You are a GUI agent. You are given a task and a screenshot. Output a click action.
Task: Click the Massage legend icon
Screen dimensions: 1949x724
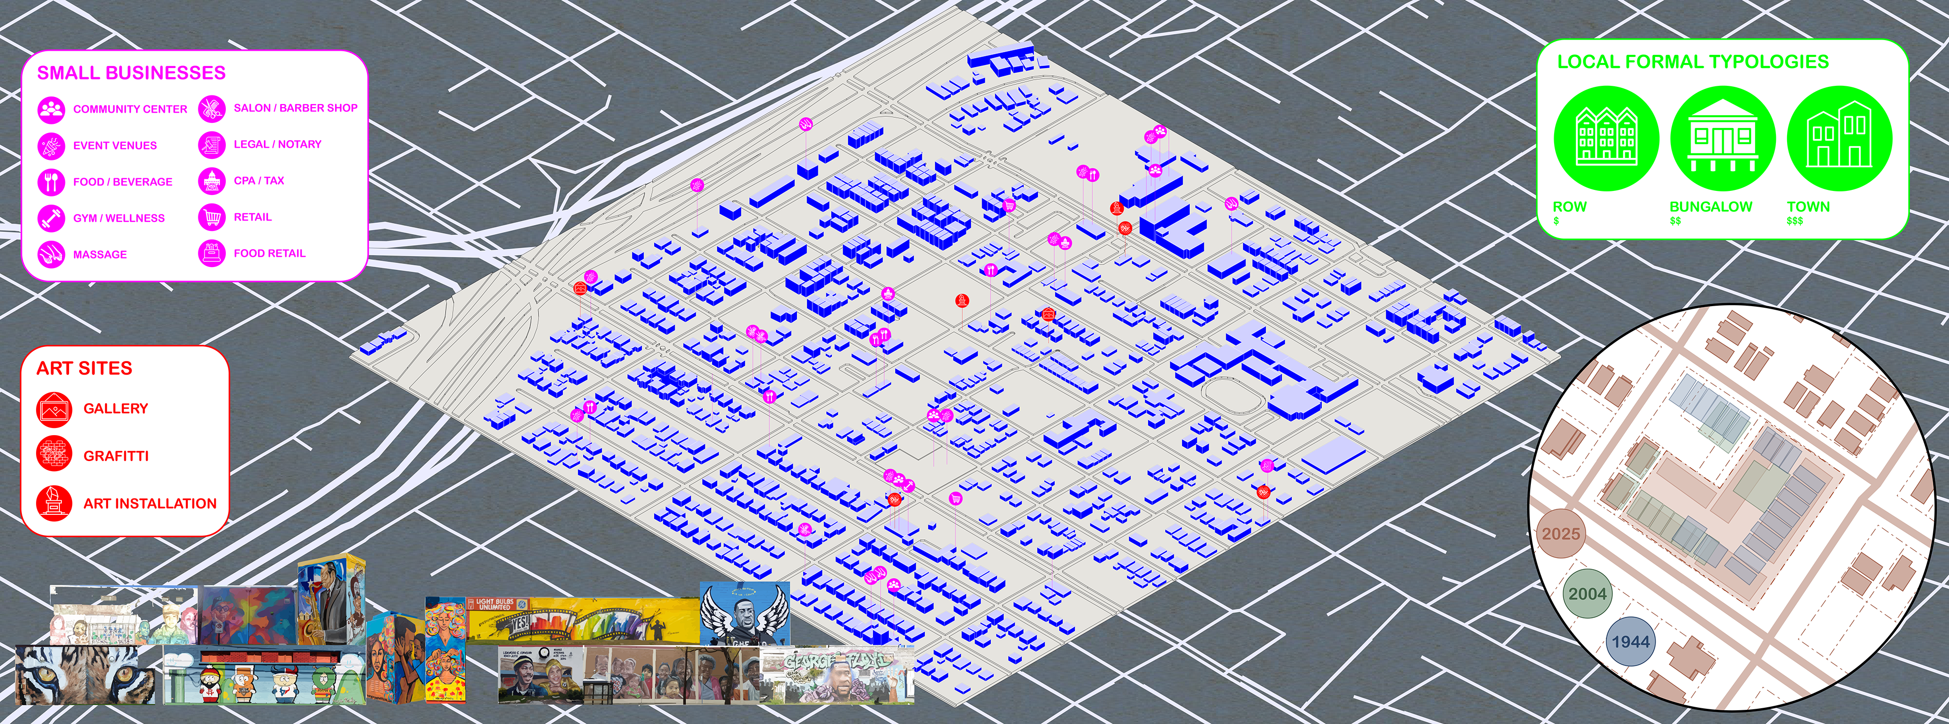tap(51, 255)
